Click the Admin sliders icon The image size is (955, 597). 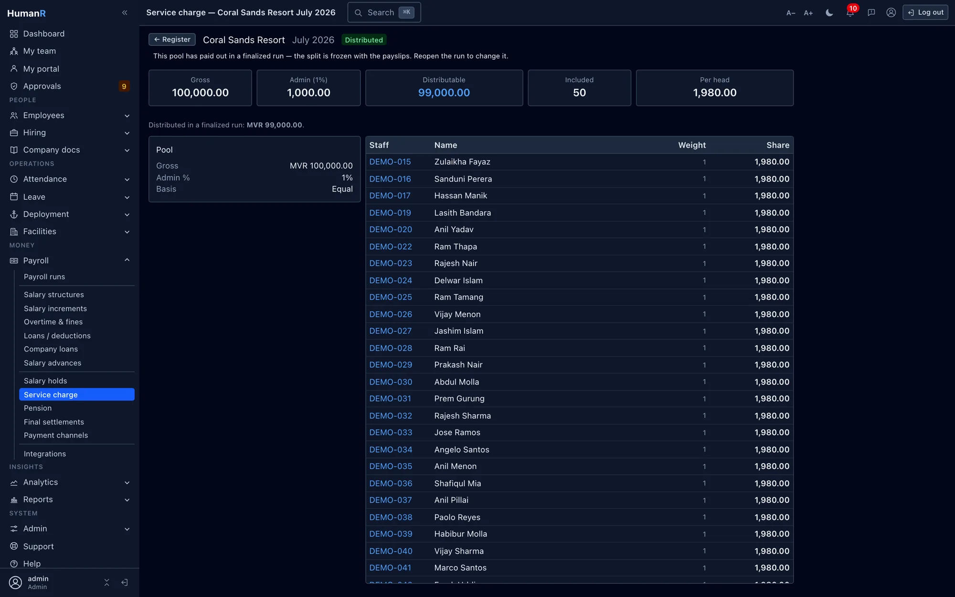pos(14,529)
